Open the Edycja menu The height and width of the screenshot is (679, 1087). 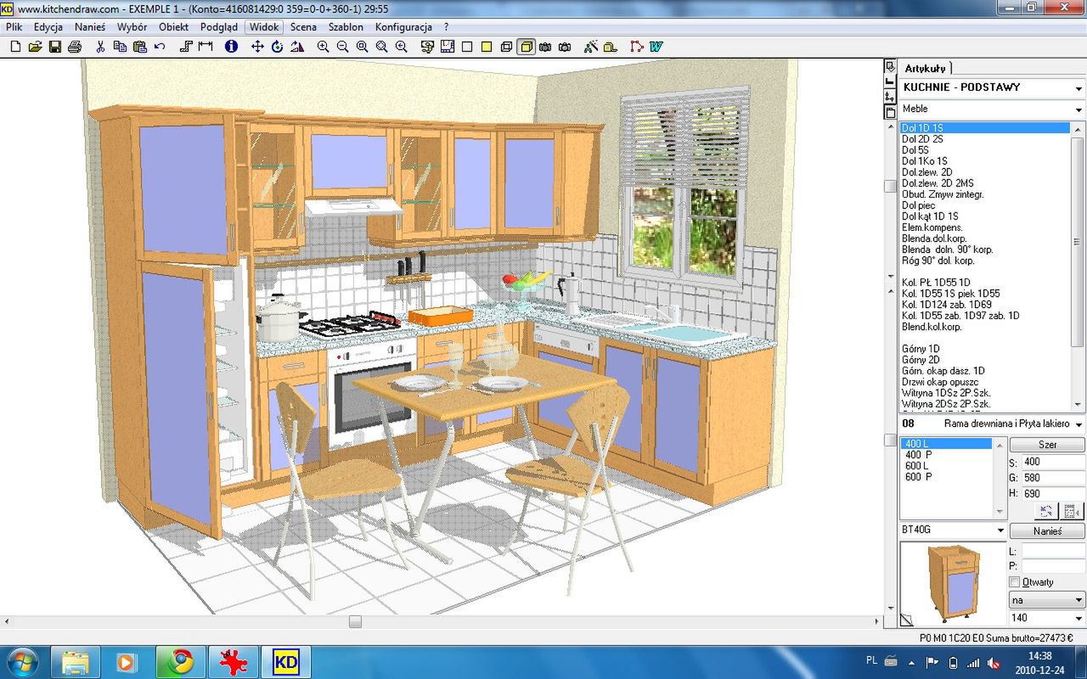point(48,26)
